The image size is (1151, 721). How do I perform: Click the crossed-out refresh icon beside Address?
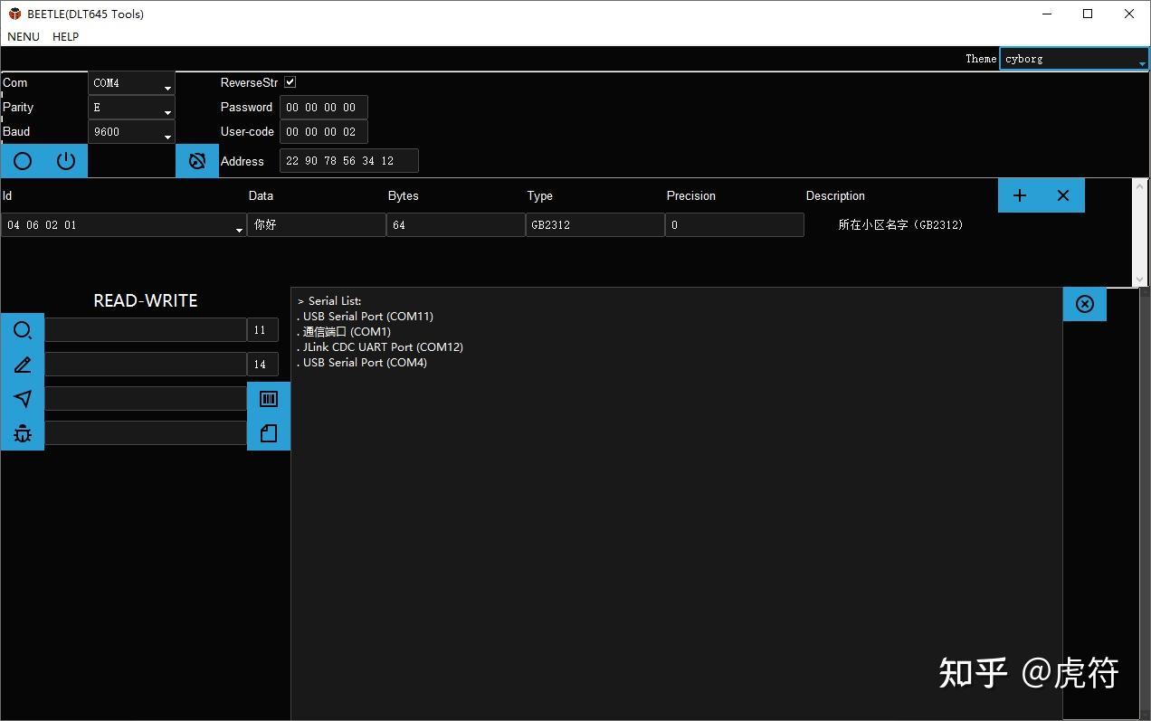click(x=197, y=162)
